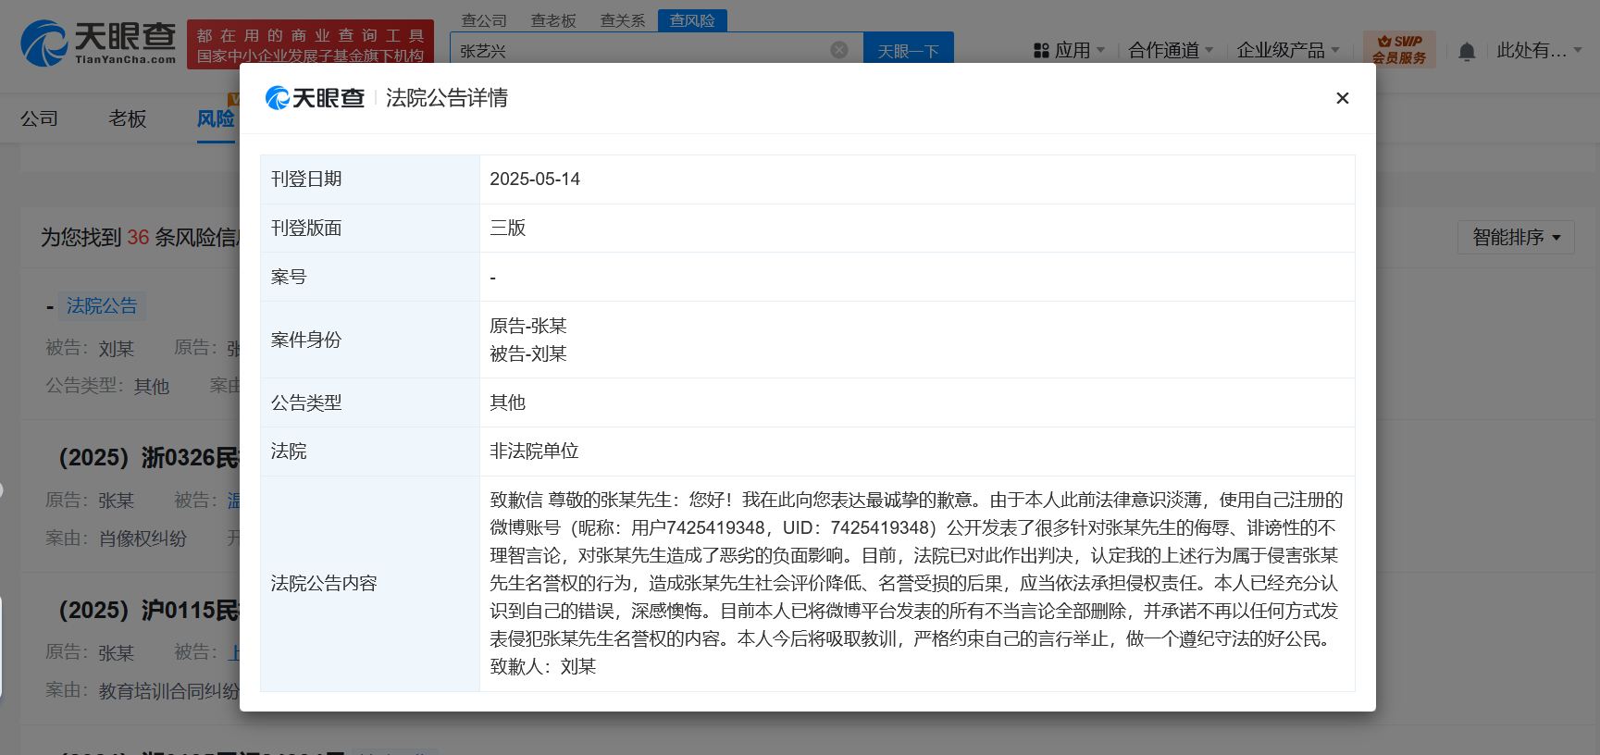Click the TianYanCha logo in dialog header
Screen dimensions: 1600x755
pos(315,98)
